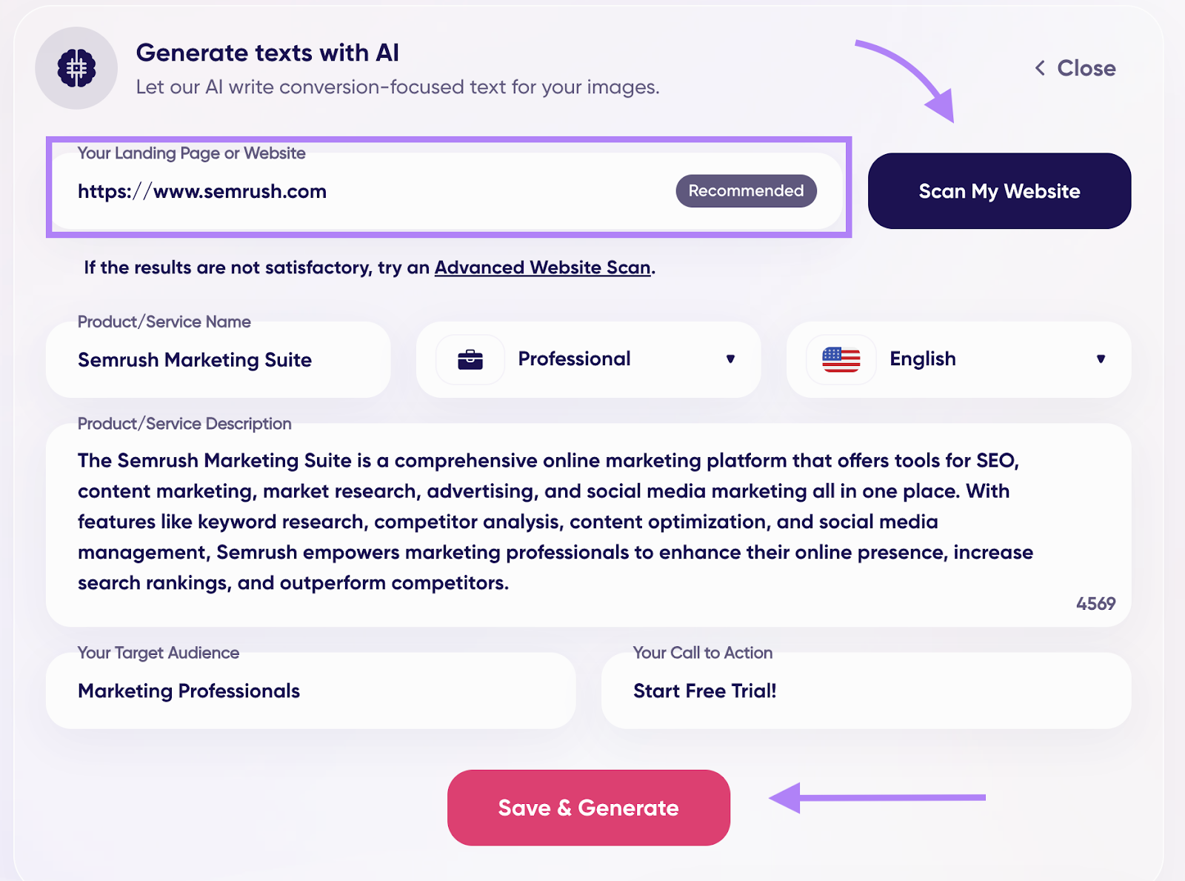Expand the Professional dropdown arrow
The height and width of the screenshot is (881, 1185).
[730, 359]
